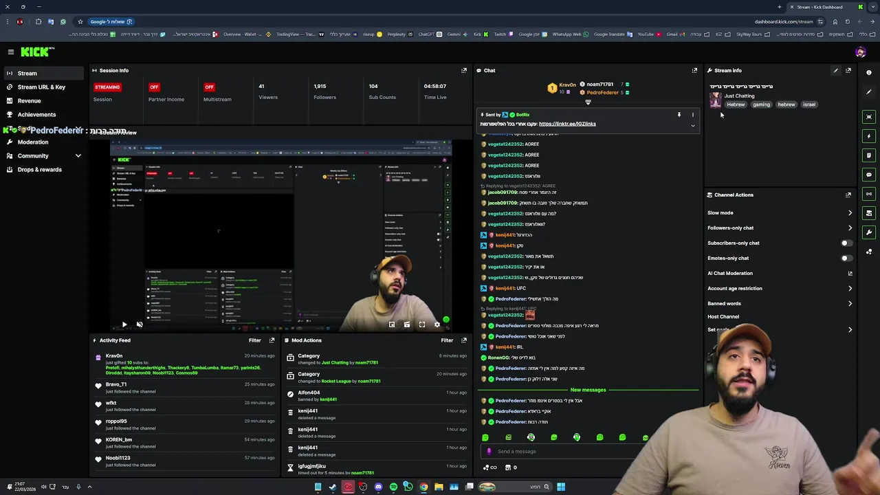Click the Kick logo
Screen dimensions: 880x495
coord(37,52)
